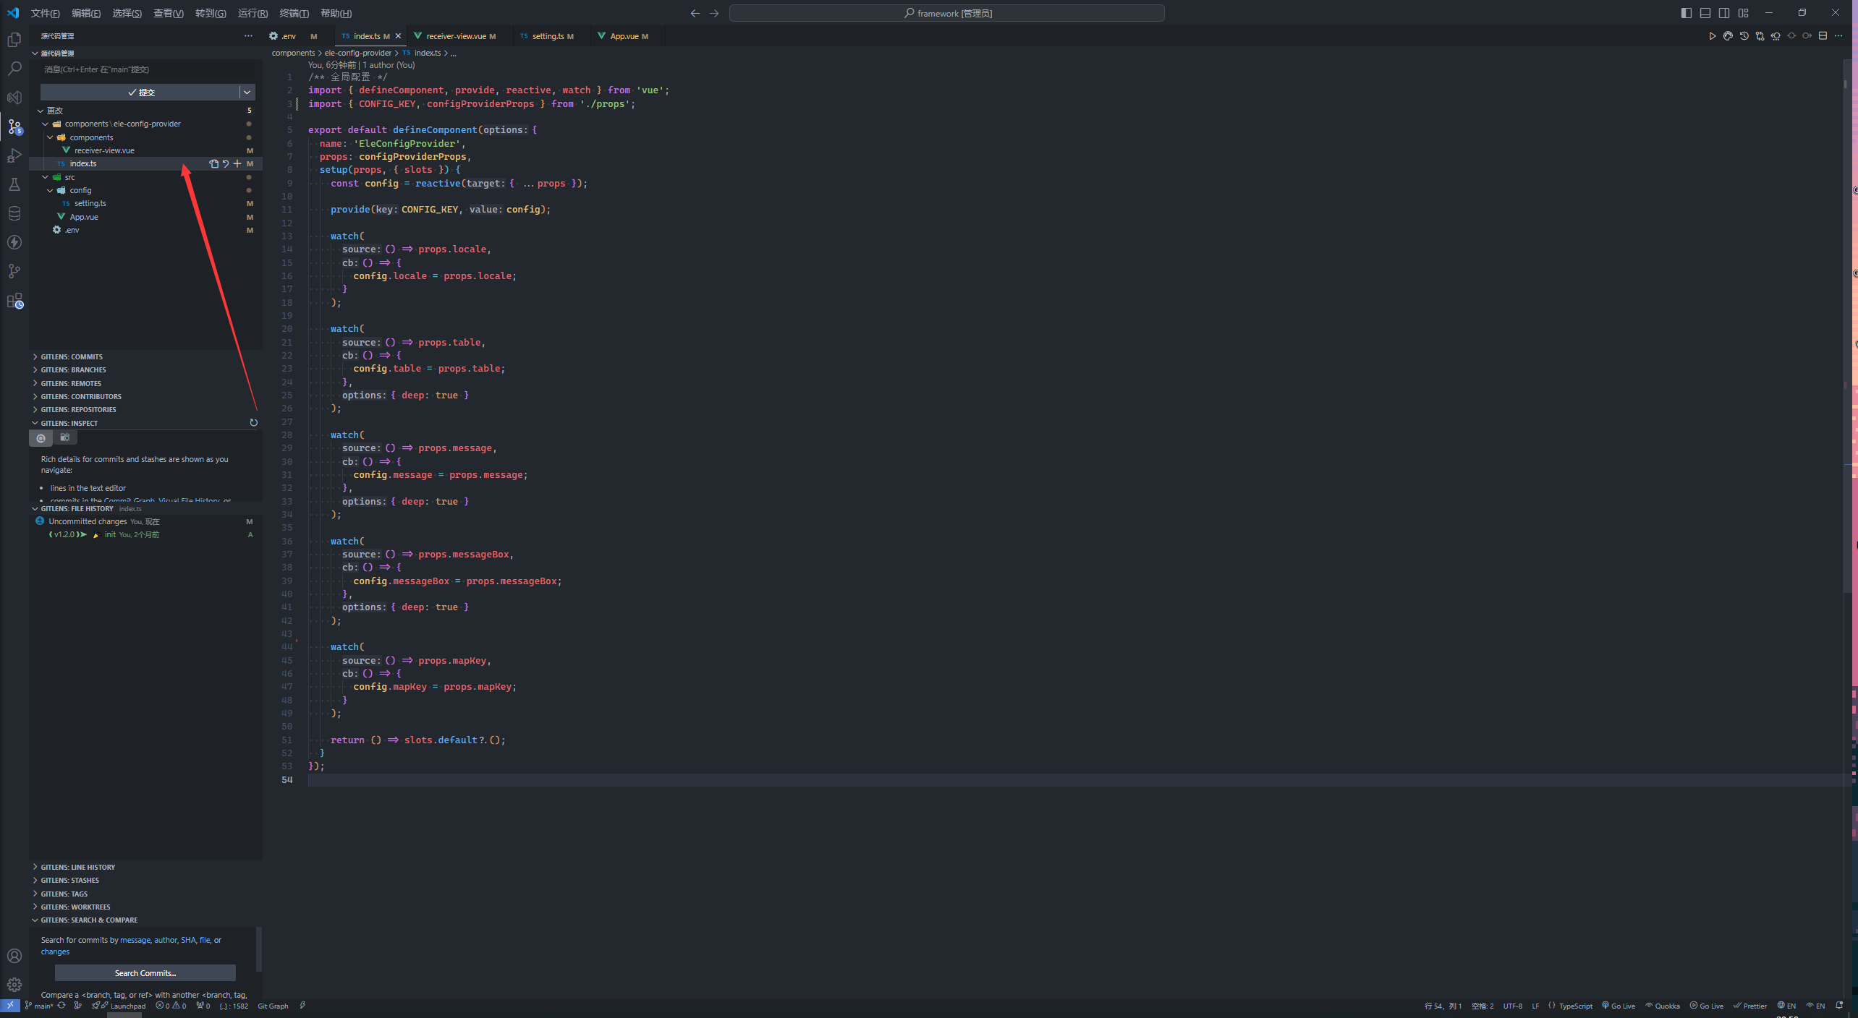The height and width of the screenshot is (1018, 1858).
Task: Open the lightning bolt activity bar view
Action: pyautogui.click(x=14, y=242)
